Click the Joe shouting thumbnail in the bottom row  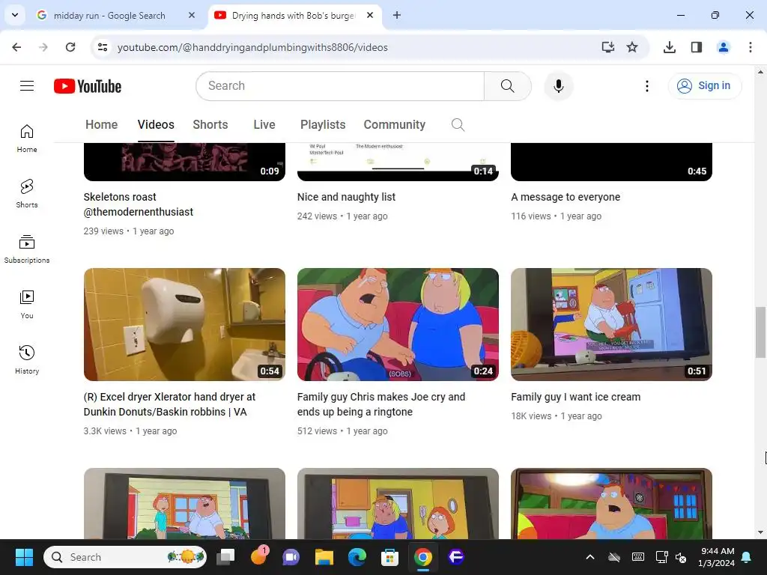tap(611, 504)
